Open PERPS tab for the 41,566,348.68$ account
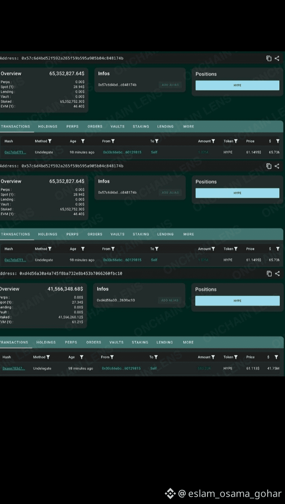The height and width of the screenshot is (504, 285). tap(71, 342)
